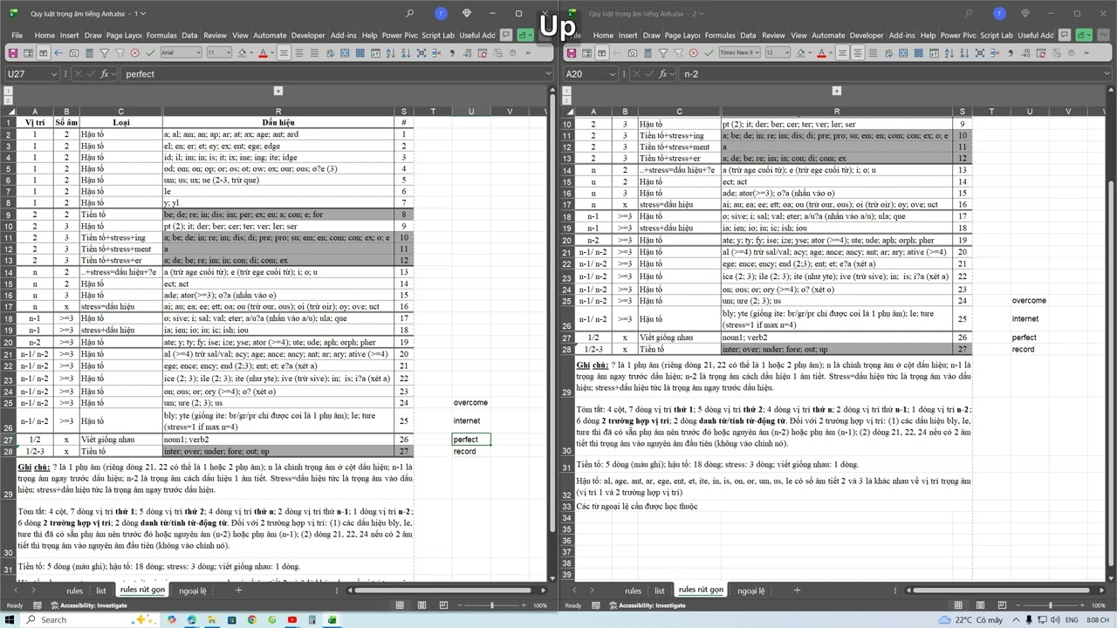The image size is (1117, 628).
Task: Expand the formula bar in right window
Action: point(1107,74)
